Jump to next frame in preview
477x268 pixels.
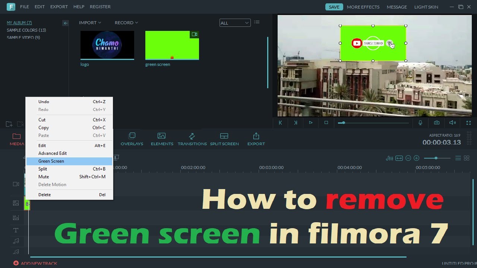point(296,122)
